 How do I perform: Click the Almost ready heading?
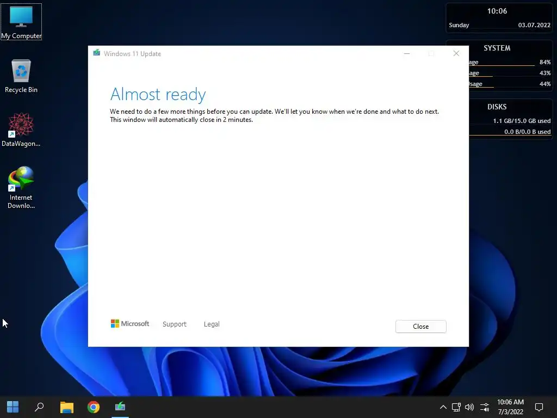pyautogui.click(x=158, y=94)
